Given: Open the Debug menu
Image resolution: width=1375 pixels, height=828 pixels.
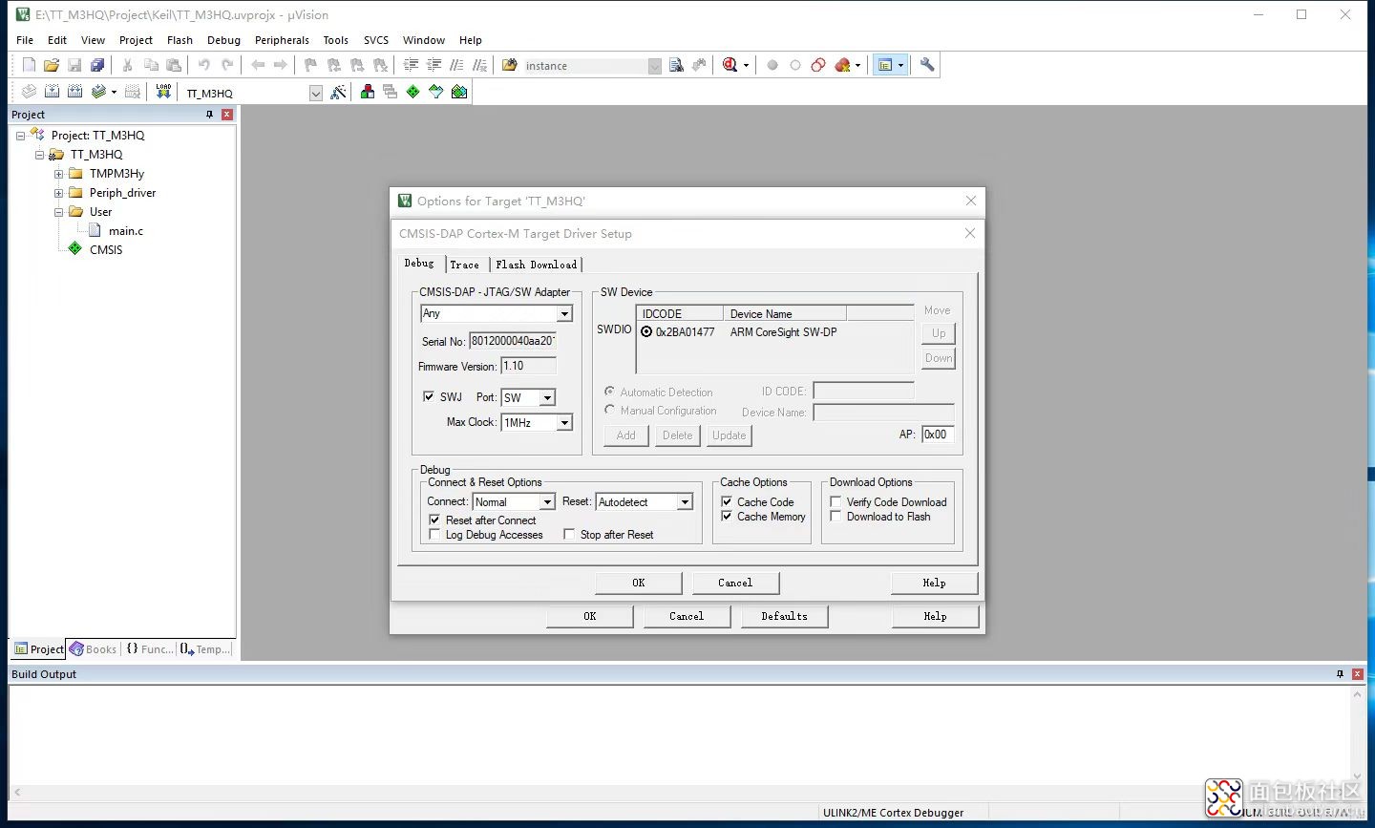Looking at the screenshot, I should (223, 40).
